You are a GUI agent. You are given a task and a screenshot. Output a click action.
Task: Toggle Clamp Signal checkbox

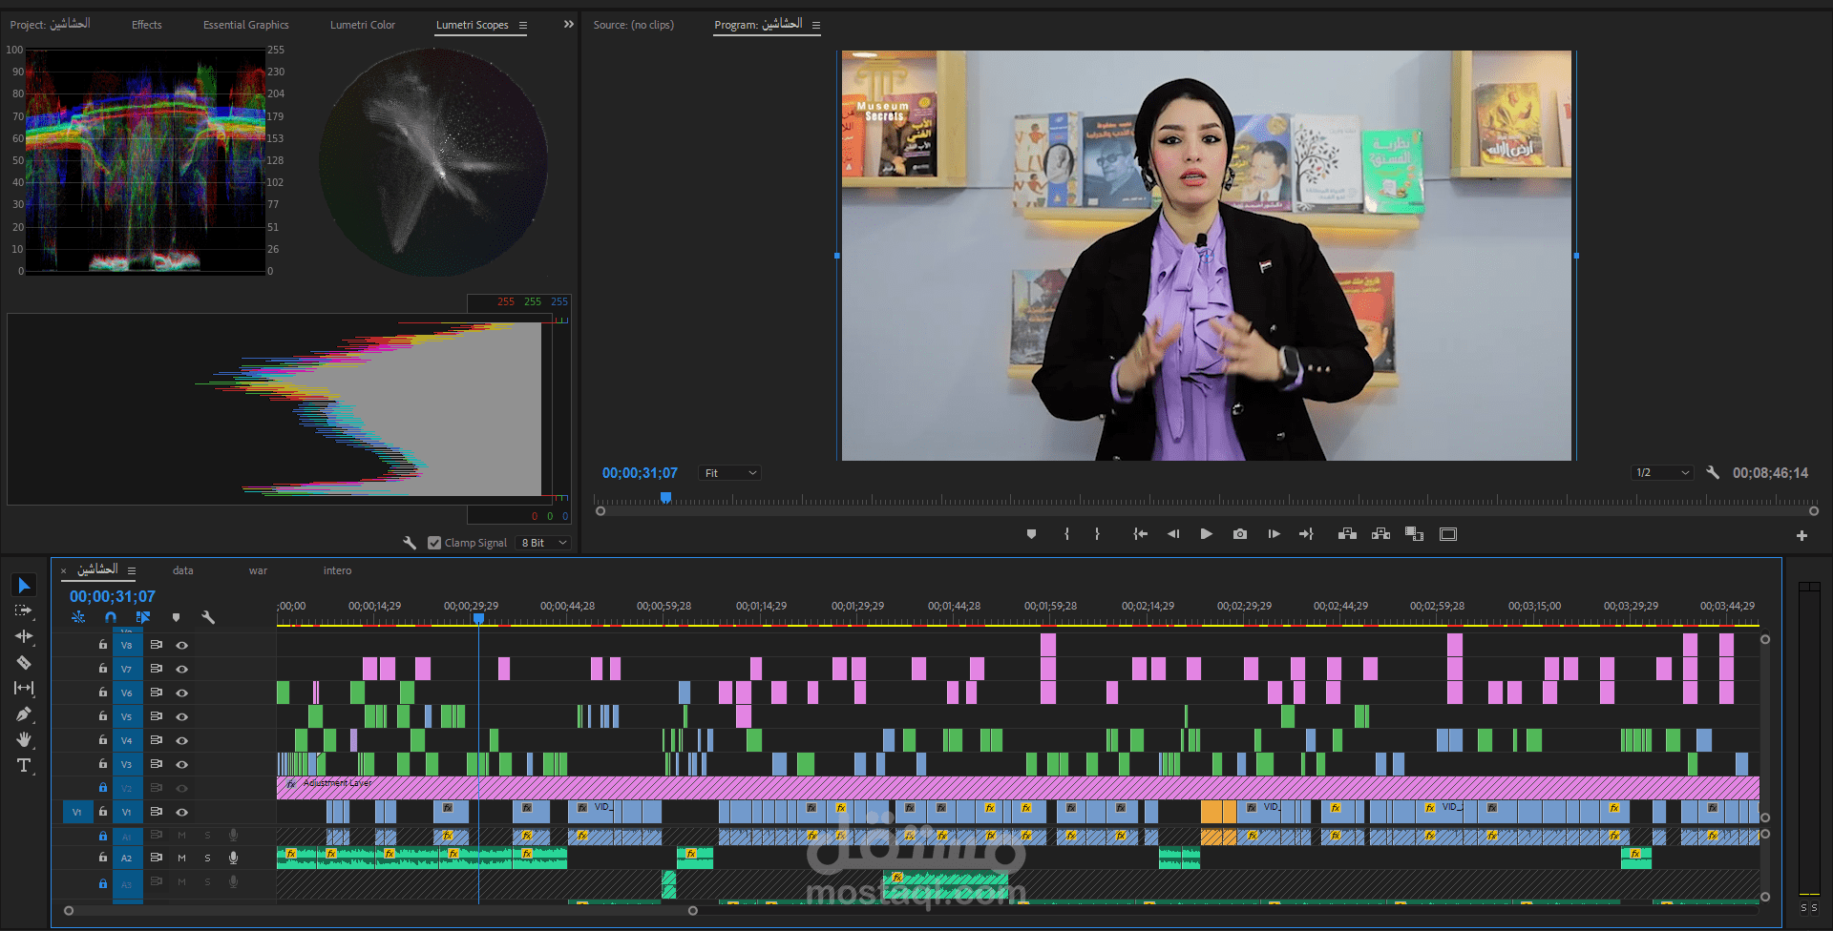pos(434,543)
